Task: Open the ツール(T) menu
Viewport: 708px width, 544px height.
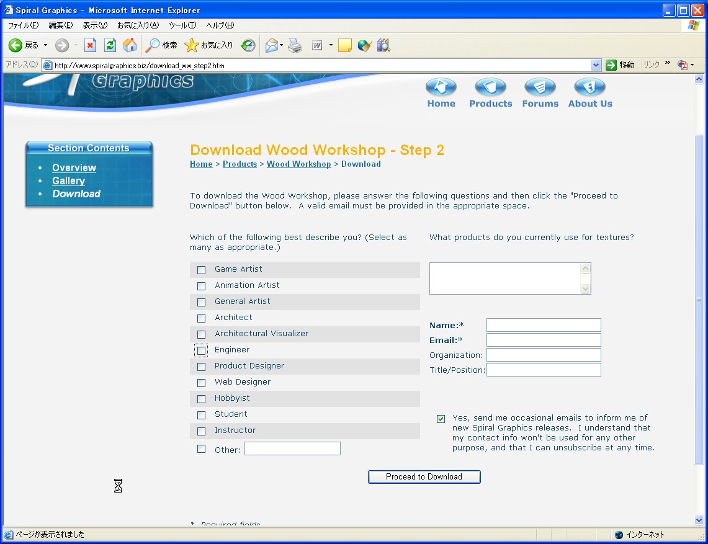Action: pos(182,25)
